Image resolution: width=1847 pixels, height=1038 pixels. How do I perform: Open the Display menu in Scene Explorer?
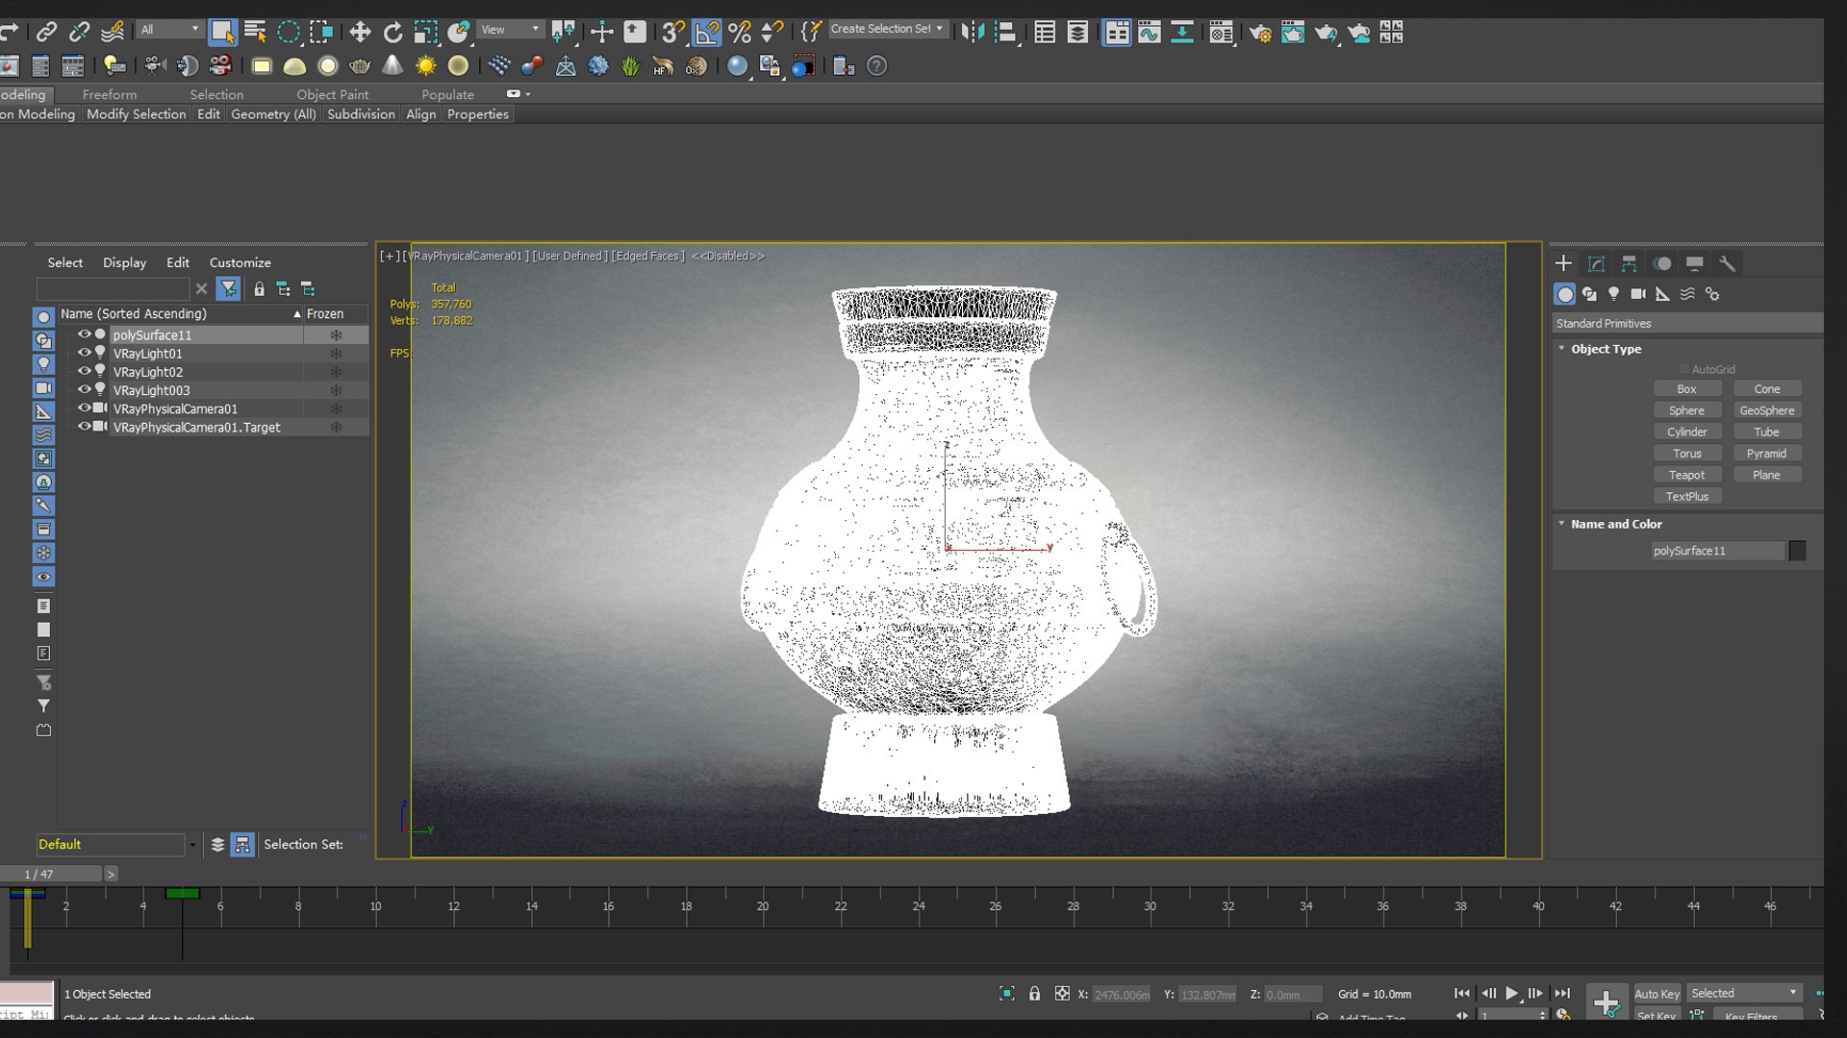125,262
